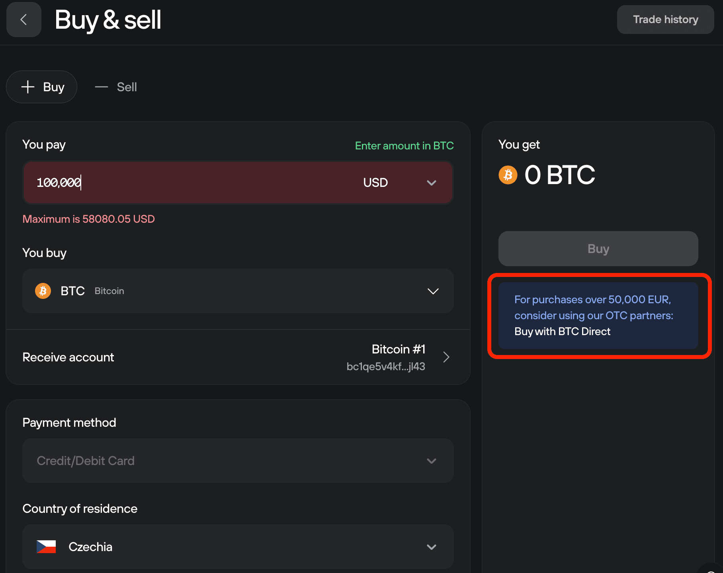Click into the 100,000 amount input field

[179, 182]
